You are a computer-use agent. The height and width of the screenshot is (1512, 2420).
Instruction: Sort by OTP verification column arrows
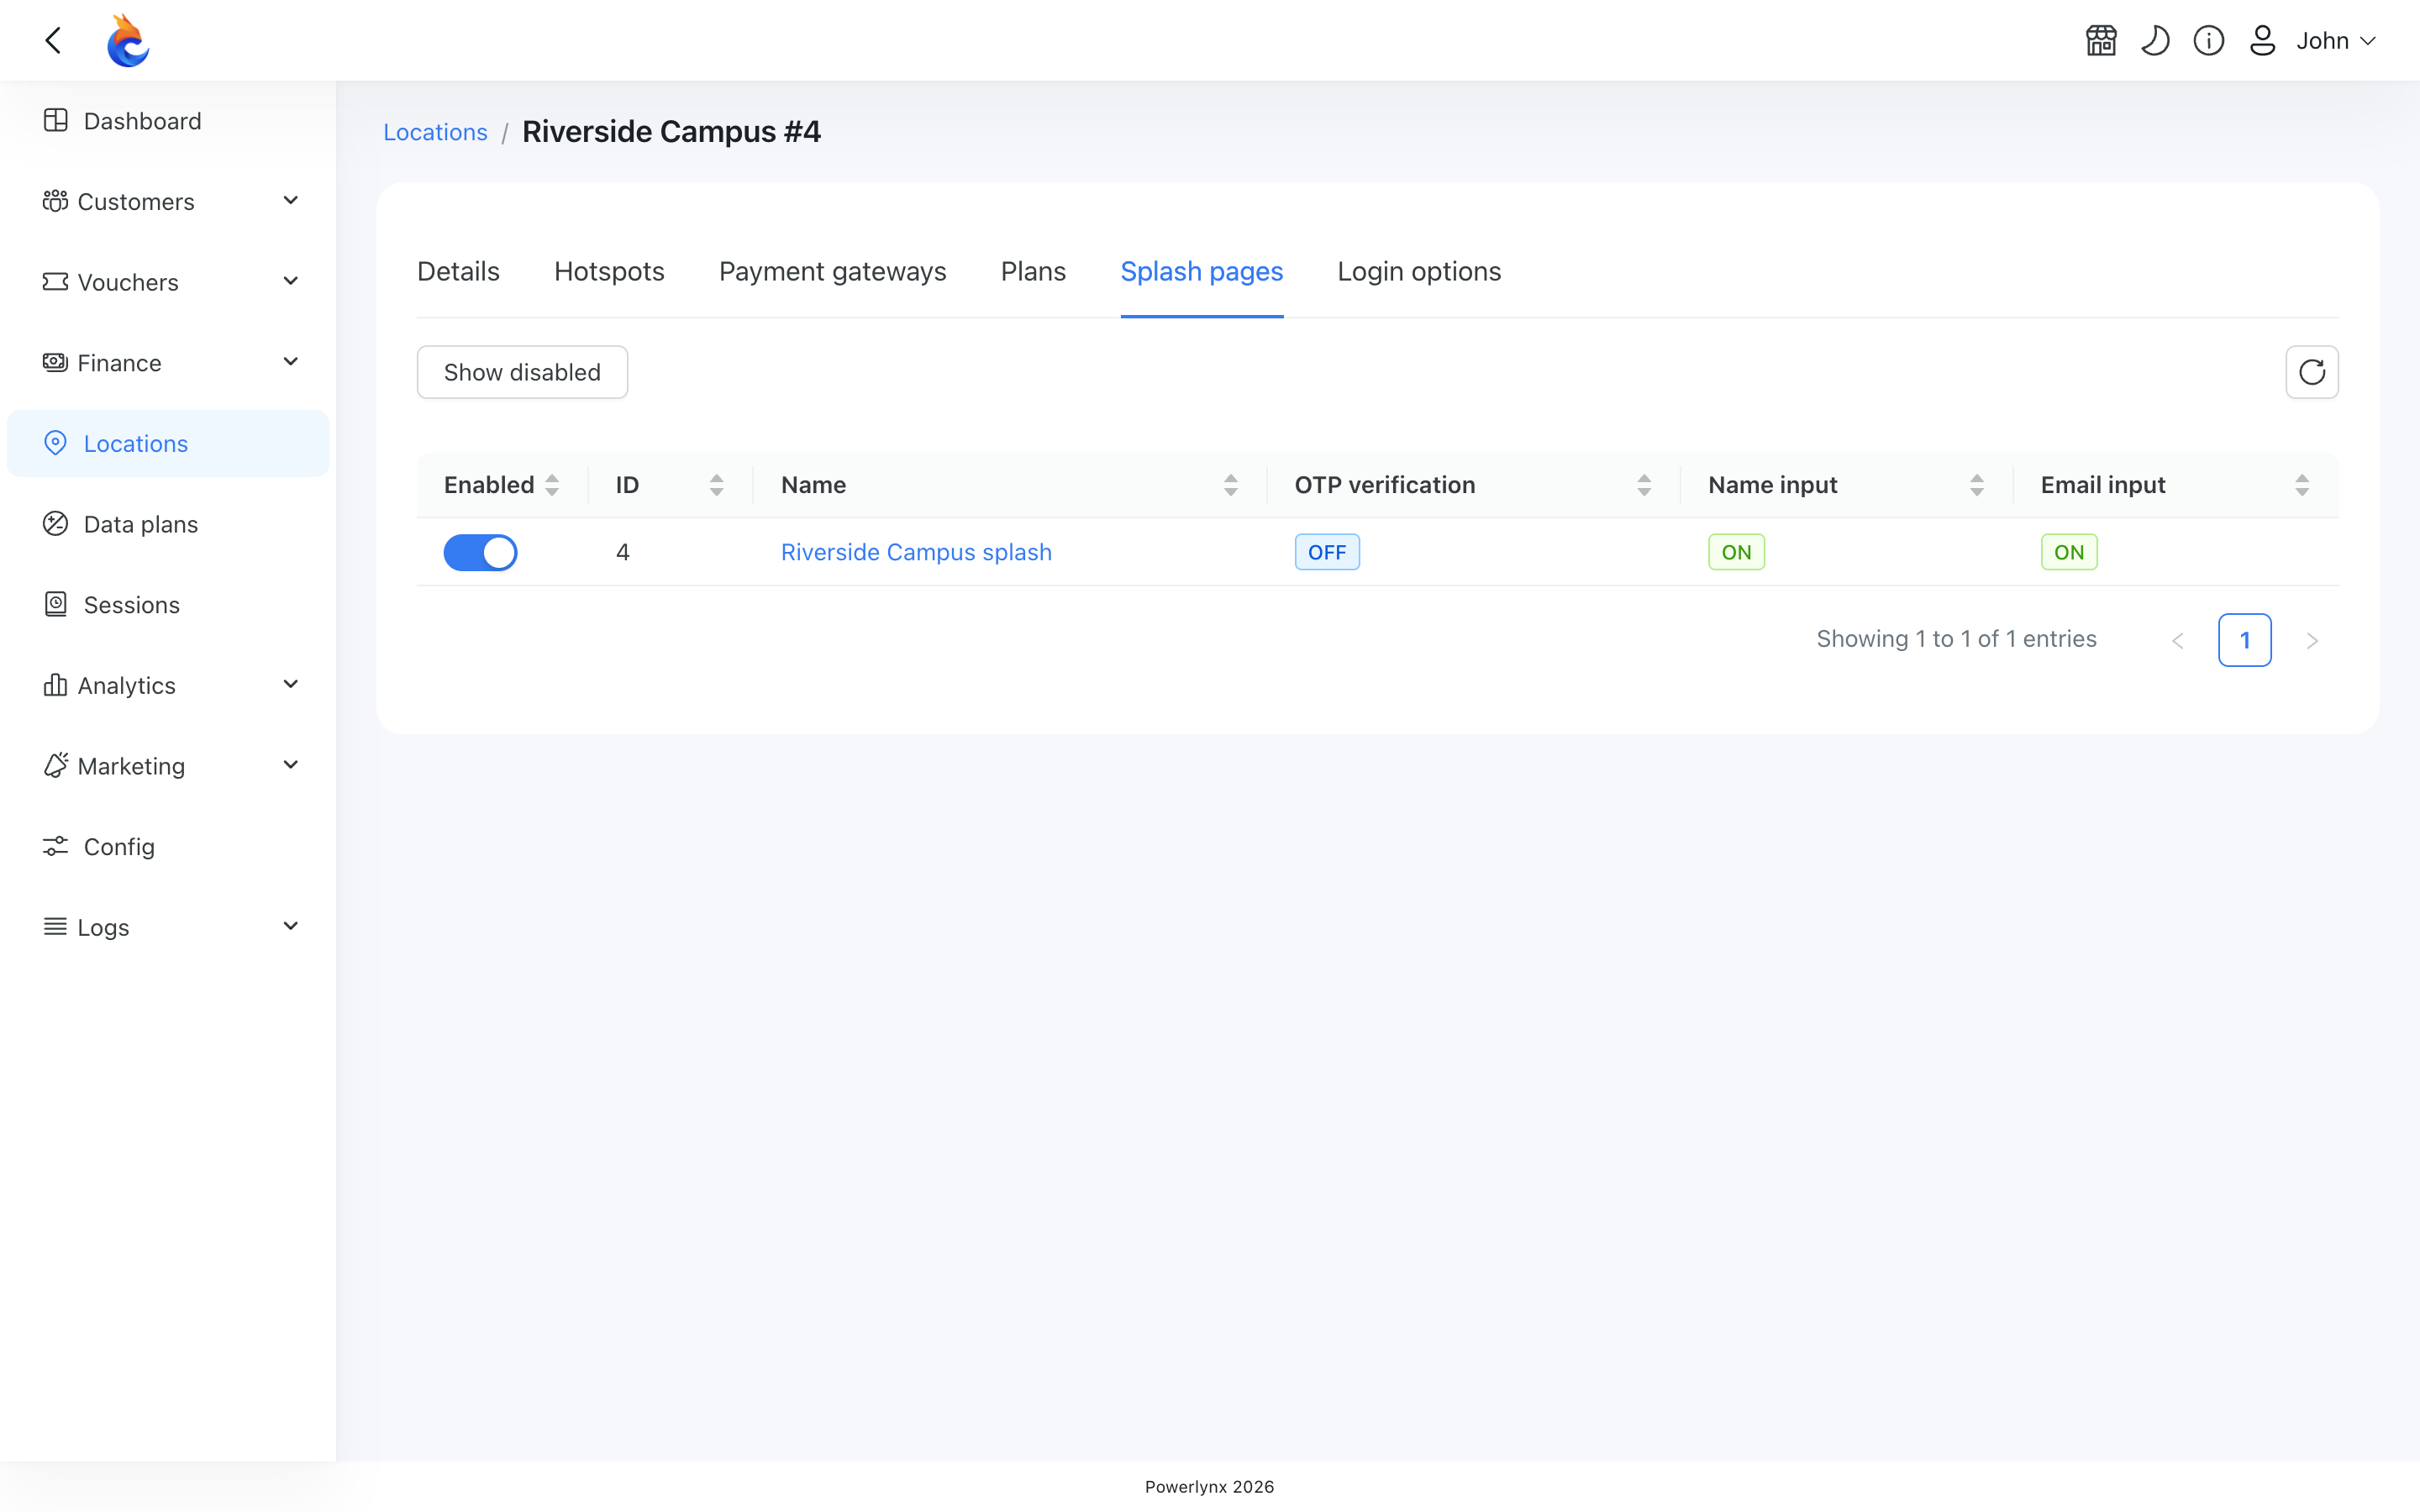click(1644, 485)
